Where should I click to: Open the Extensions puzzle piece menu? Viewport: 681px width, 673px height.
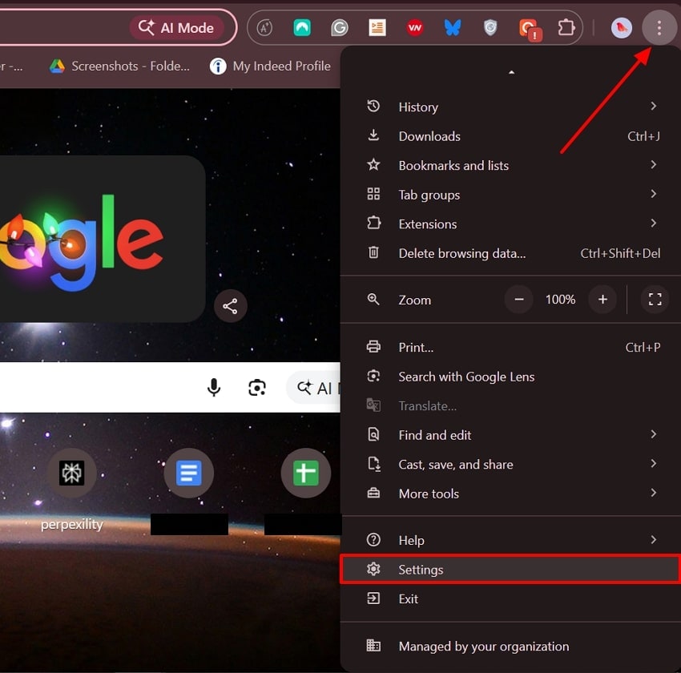pos(566,26)
